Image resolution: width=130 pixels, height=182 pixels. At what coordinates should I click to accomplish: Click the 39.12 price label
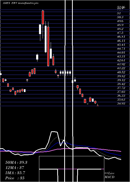point(121,80)
